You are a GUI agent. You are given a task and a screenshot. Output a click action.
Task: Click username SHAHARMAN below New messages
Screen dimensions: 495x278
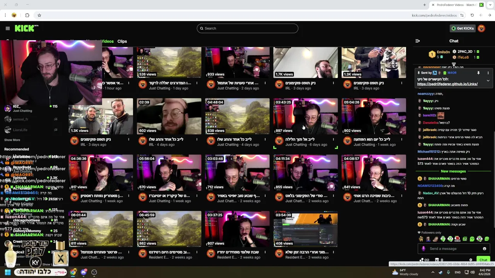(439, 179)
